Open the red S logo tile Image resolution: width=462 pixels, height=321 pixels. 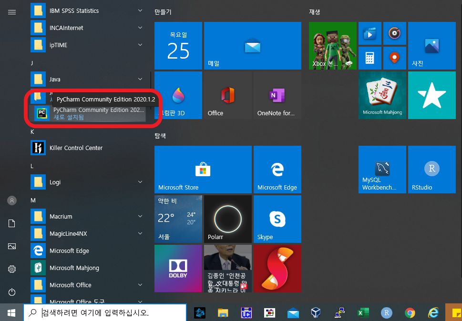tap(277, 268)
